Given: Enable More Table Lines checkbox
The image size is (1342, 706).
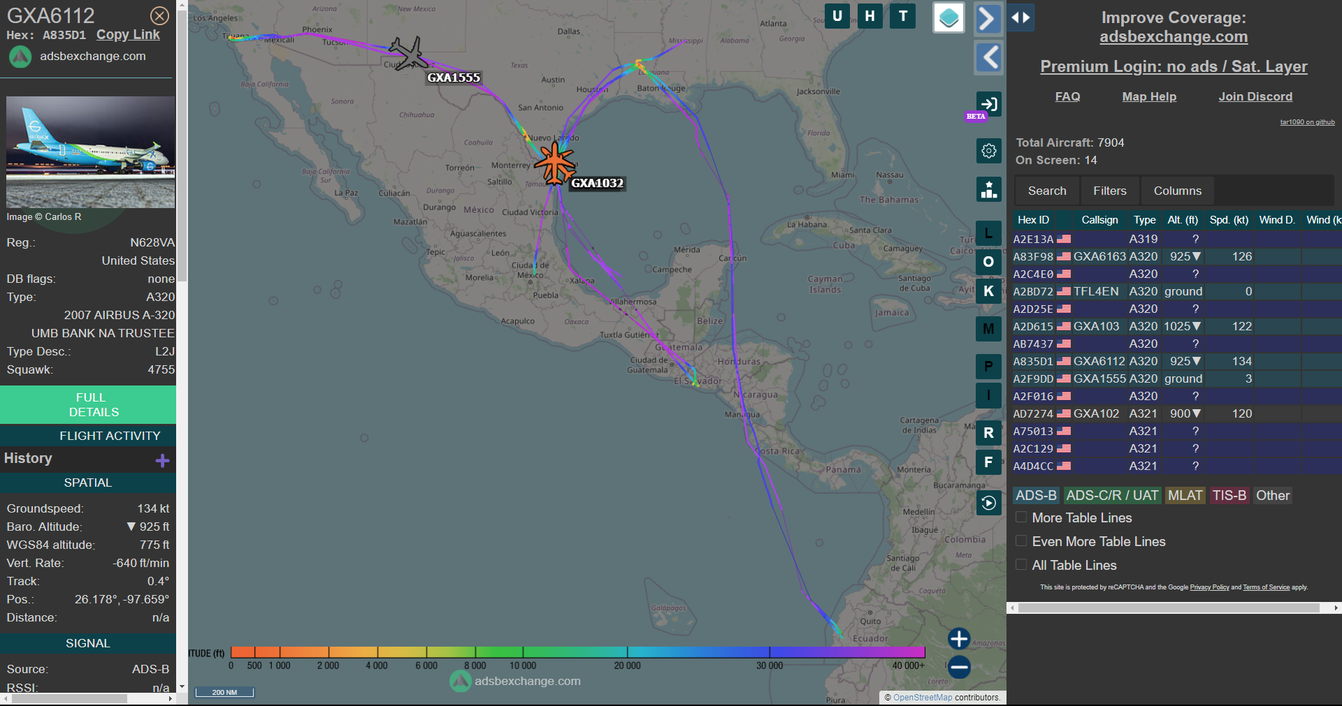Looking at the screenshot, I should point(1021,517).
